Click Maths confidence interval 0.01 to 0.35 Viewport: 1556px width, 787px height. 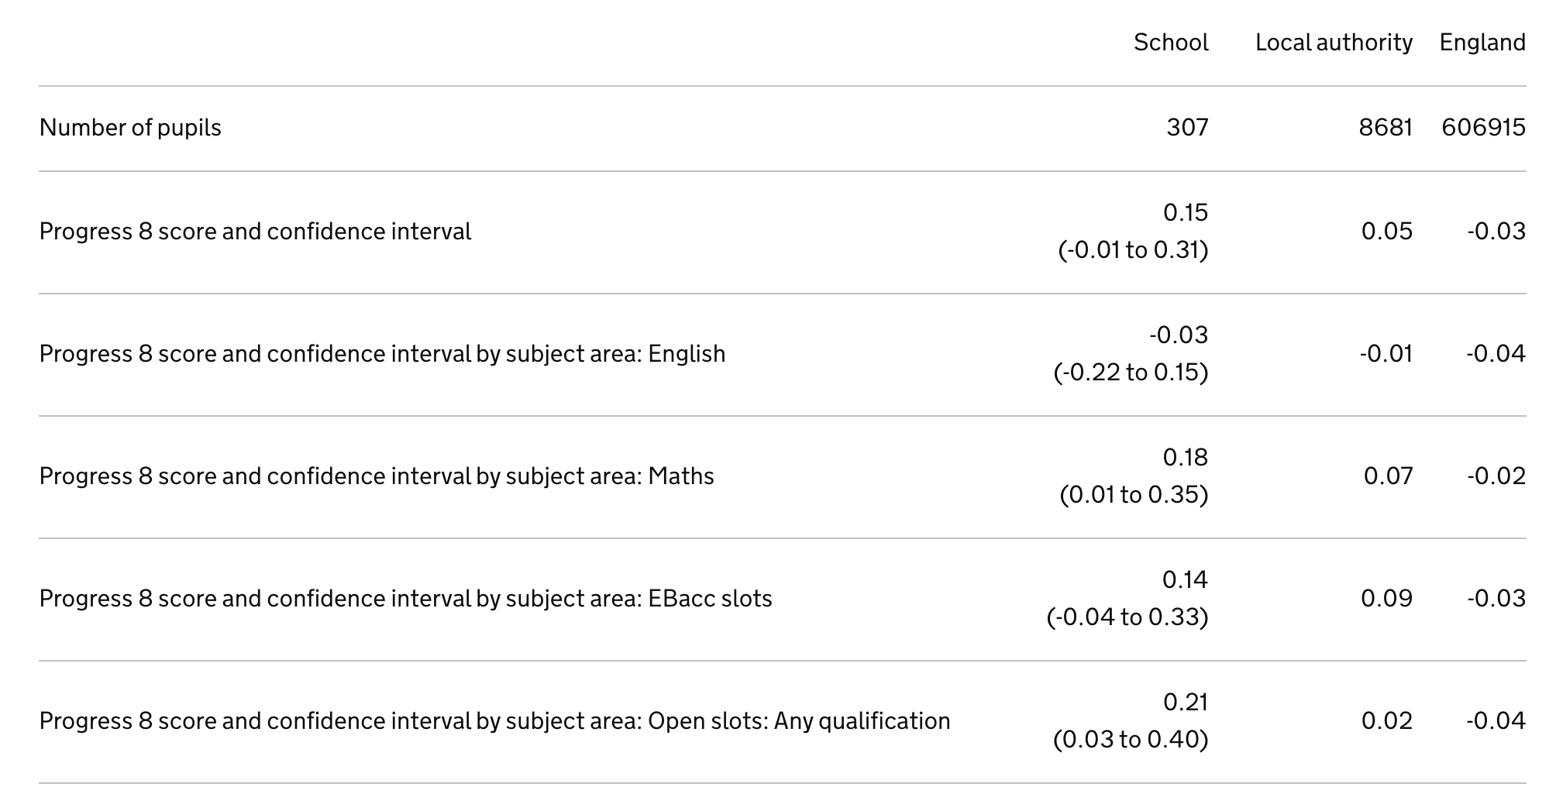coord(1134,494)
